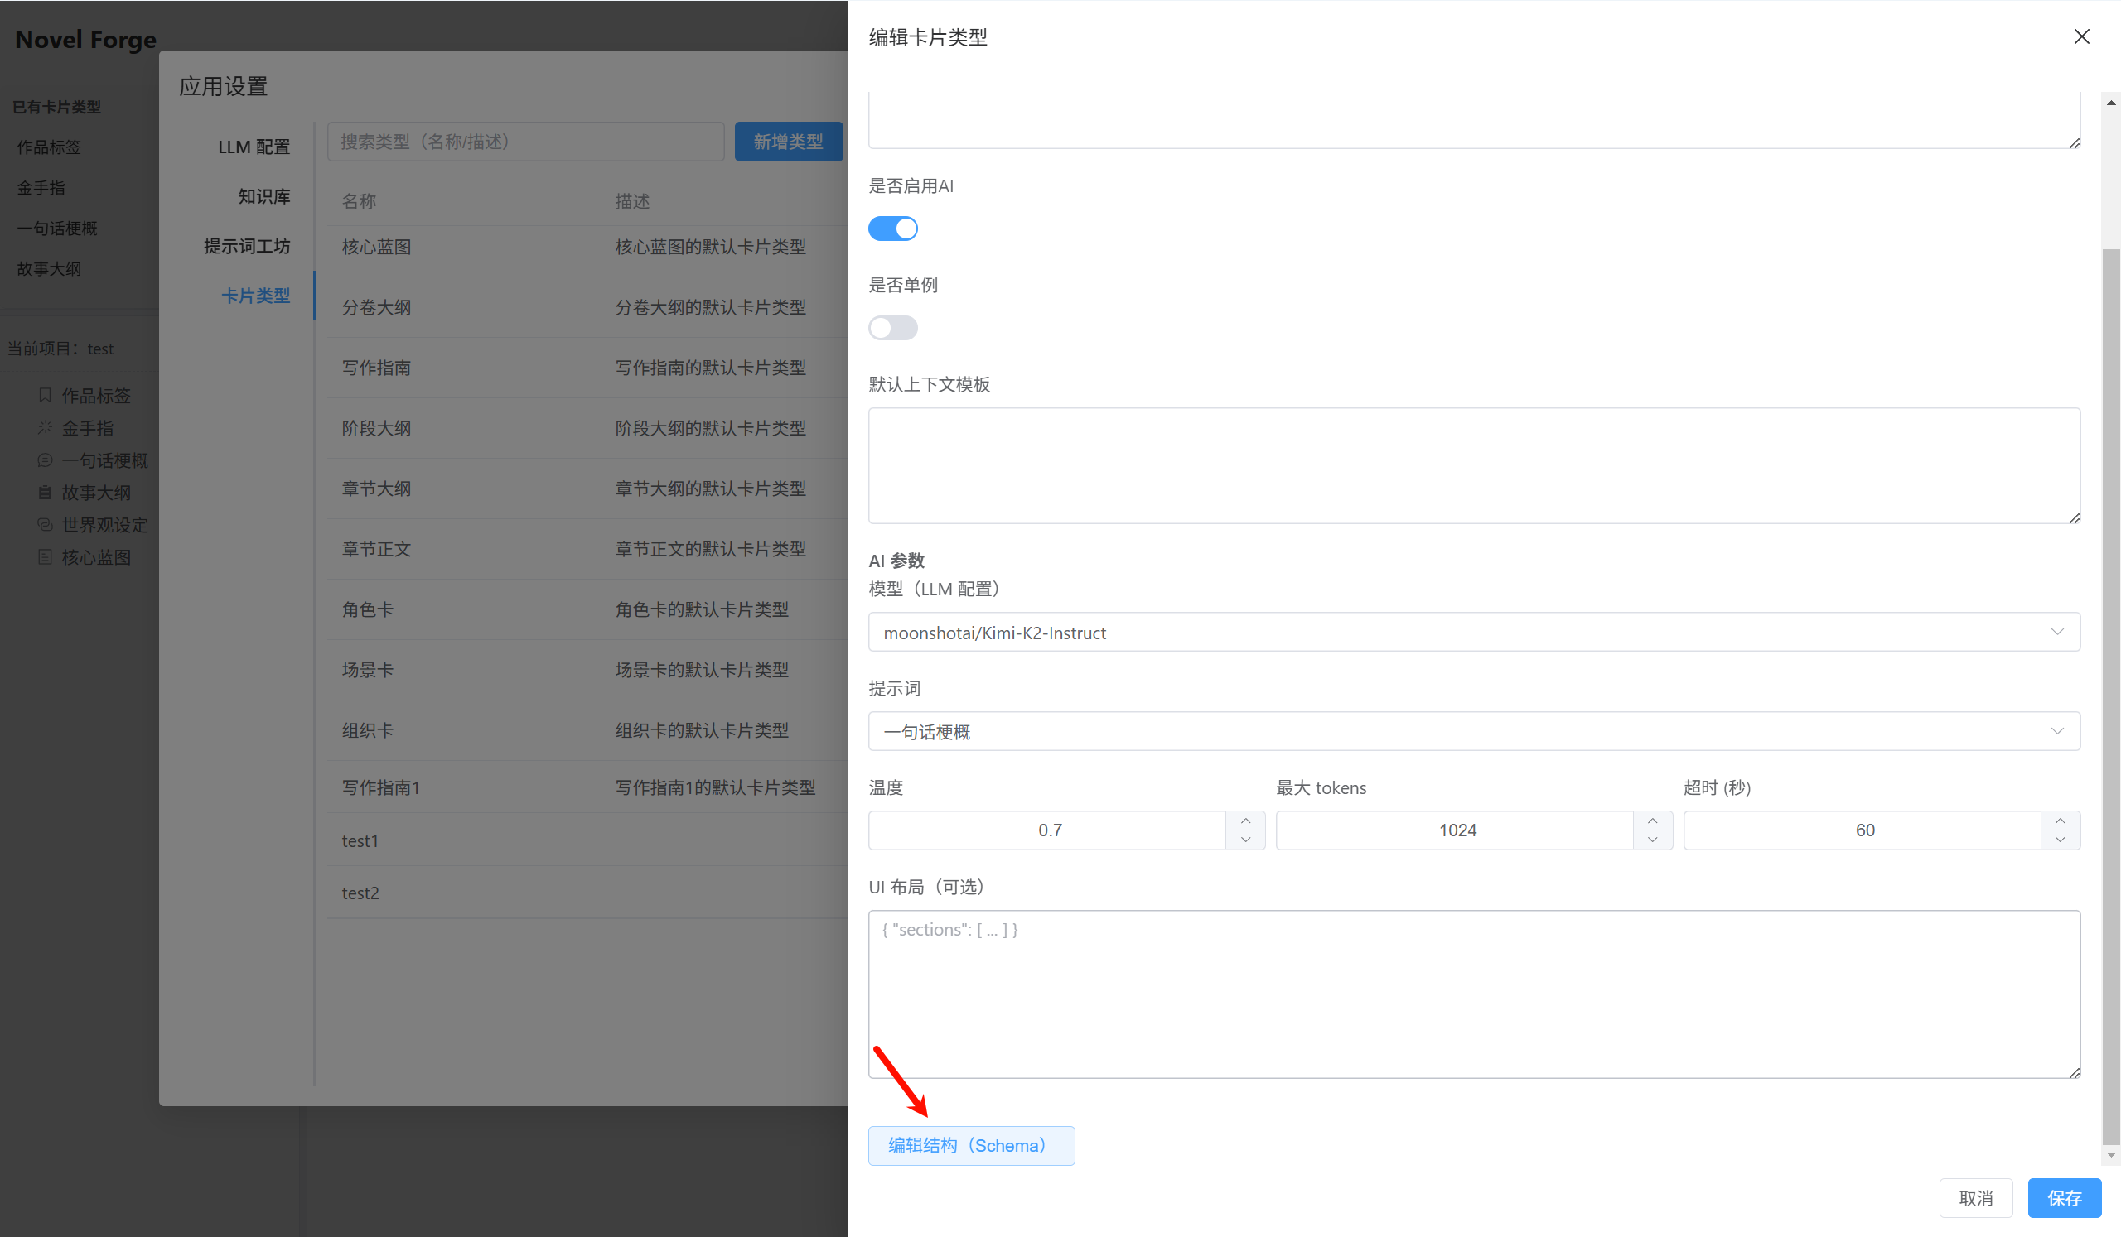
Task: Open the 提示词工坊 settings tab
Action: [x=247, y=246]
